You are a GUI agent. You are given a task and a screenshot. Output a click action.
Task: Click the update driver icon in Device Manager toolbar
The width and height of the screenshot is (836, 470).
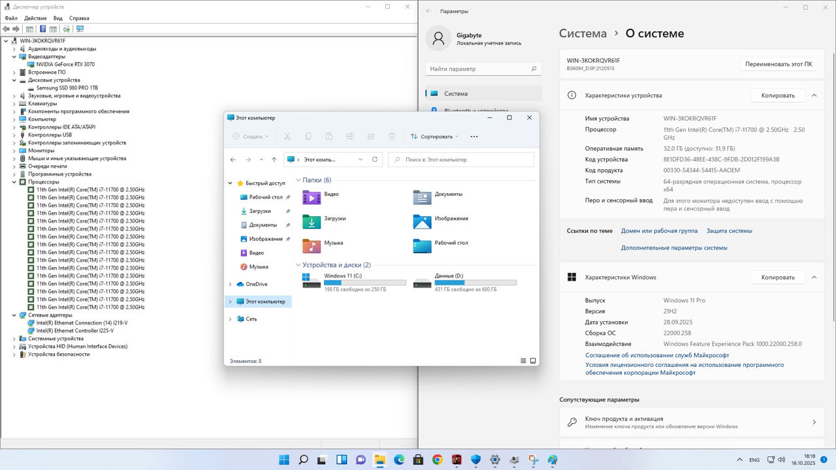tap(66, 29)
